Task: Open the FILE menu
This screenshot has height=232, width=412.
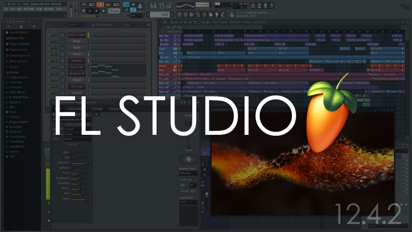Action: pos(6,9)
